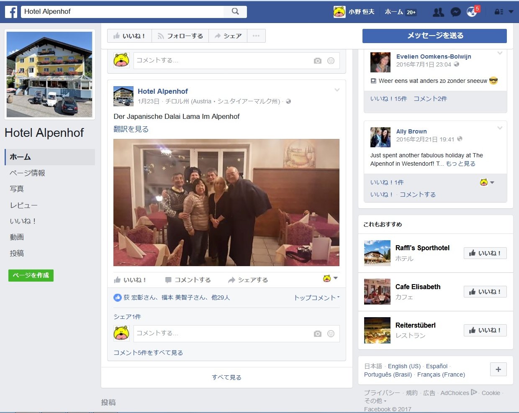The width and height of the screenshot is (519, 413).
Task: Toggle the page いいね! button in top bar
Action: click(129, 36)
